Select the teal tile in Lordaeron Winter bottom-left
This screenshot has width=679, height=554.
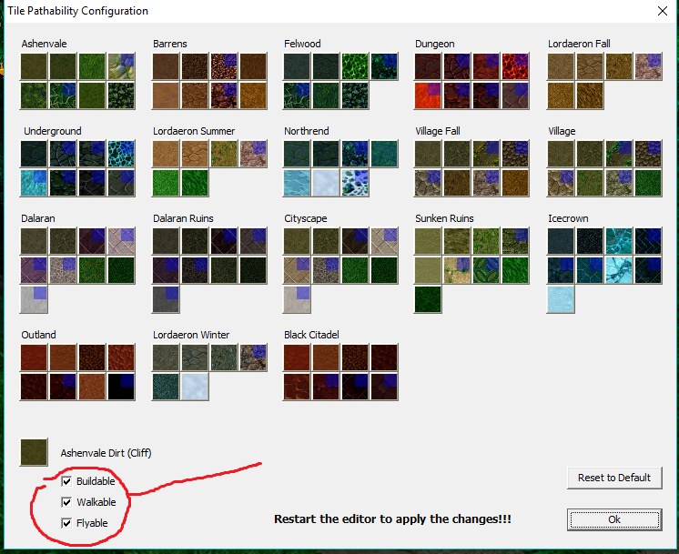point(166,387)
